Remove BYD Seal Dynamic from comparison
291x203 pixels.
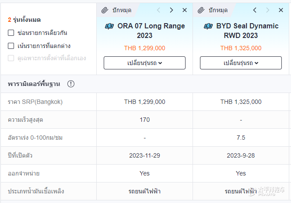281,10
